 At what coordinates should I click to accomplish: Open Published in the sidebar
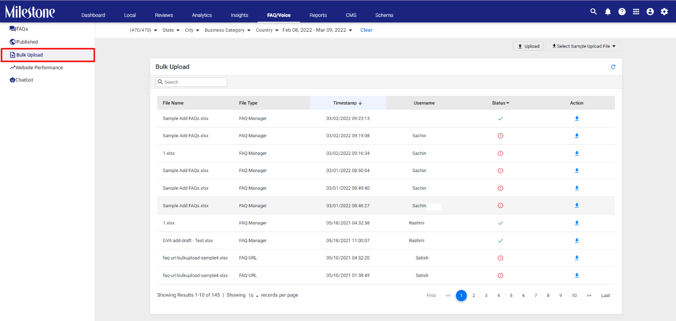point(24,42)
